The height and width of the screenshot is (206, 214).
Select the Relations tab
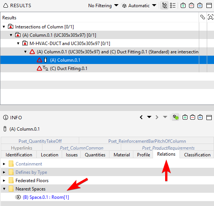(x=166, y=154)
